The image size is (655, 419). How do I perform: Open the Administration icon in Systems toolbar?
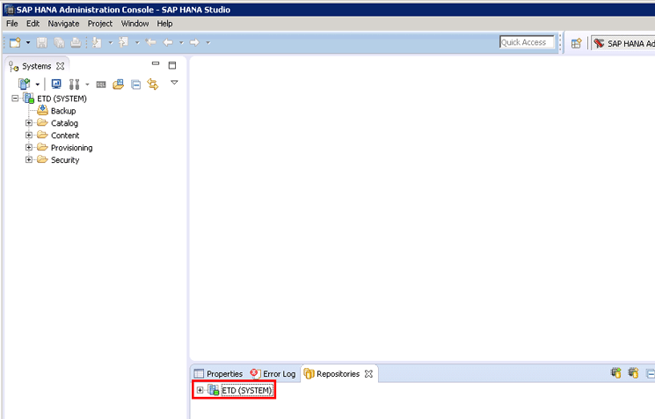pos(56,85)
